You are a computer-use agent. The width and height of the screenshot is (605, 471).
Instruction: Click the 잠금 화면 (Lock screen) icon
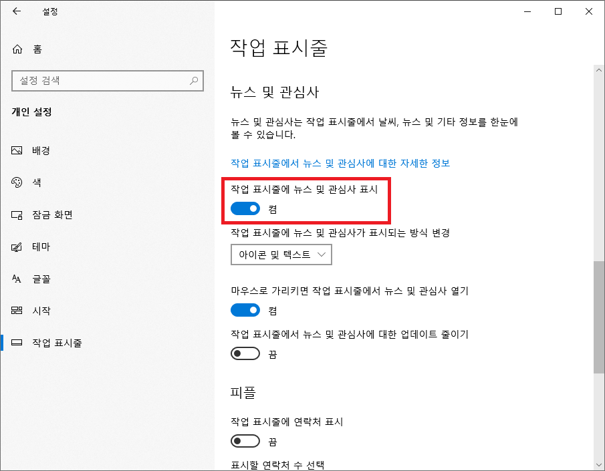click(x=17, y=214)
